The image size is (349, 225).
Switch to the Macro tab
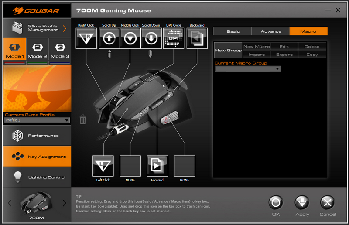point(308,31)
